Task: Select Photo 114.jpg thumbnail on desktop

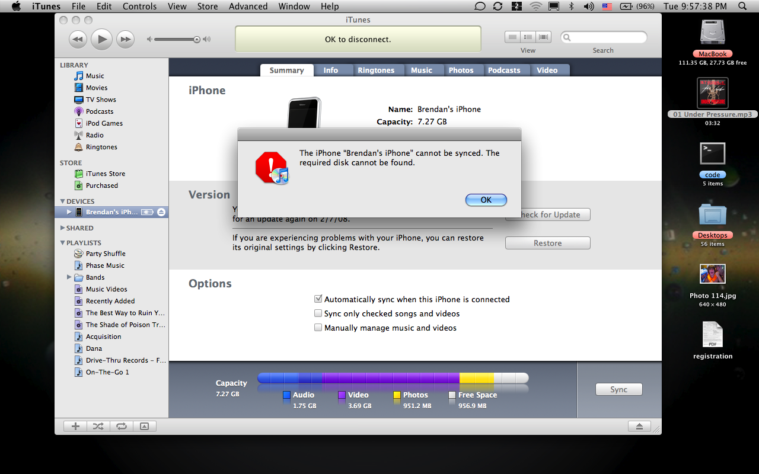Action: coord(712,274)
